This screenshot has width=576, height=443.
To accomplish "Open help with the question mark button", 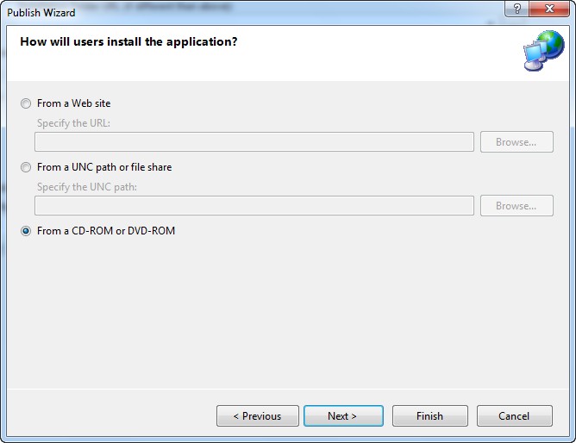I will (517, 9).
